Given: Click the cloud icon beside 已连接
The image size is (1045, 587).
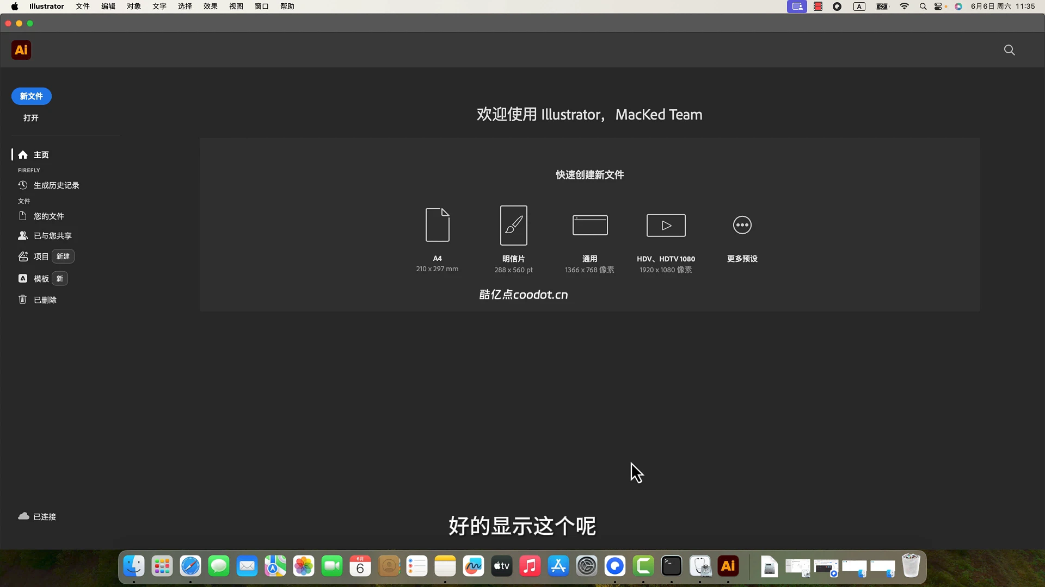Looking at the screenshot, I should tap(23, 516).
